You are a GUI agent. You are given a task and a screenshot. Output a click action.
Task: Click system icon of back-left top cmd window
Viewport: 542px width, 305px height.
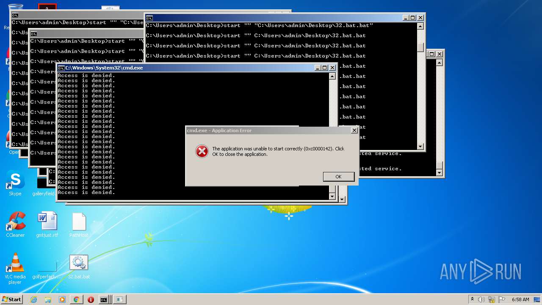point(15,15)
